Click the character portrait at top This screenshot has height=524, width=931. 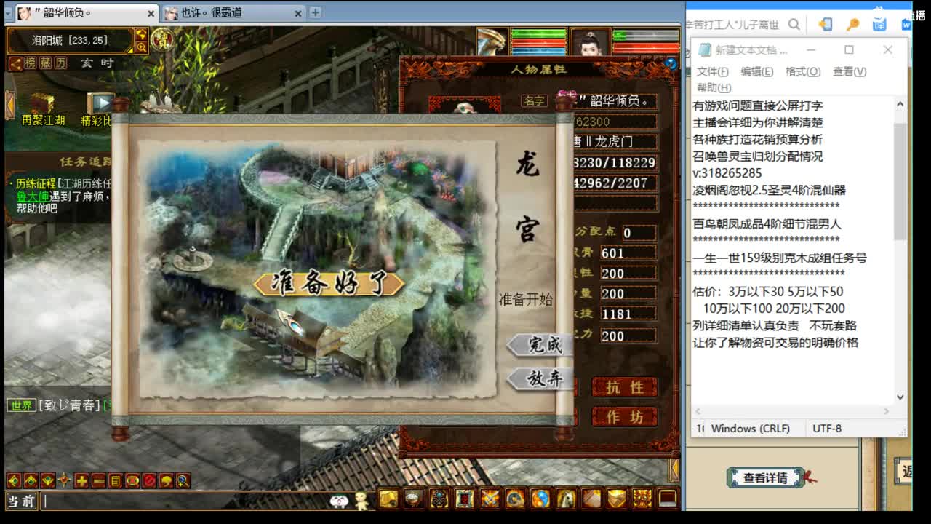coord(590,42)
